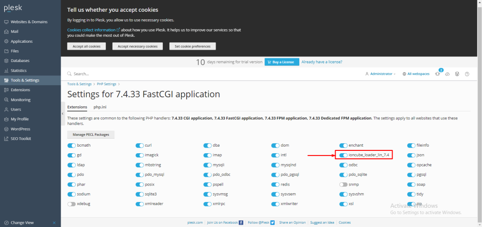Click the cloud icon in top bar

(x=448, y=74)
